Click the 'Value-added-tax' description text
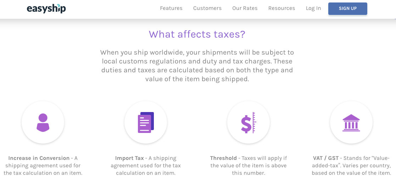The image size is (396, 184). click(x=351, y=166)
